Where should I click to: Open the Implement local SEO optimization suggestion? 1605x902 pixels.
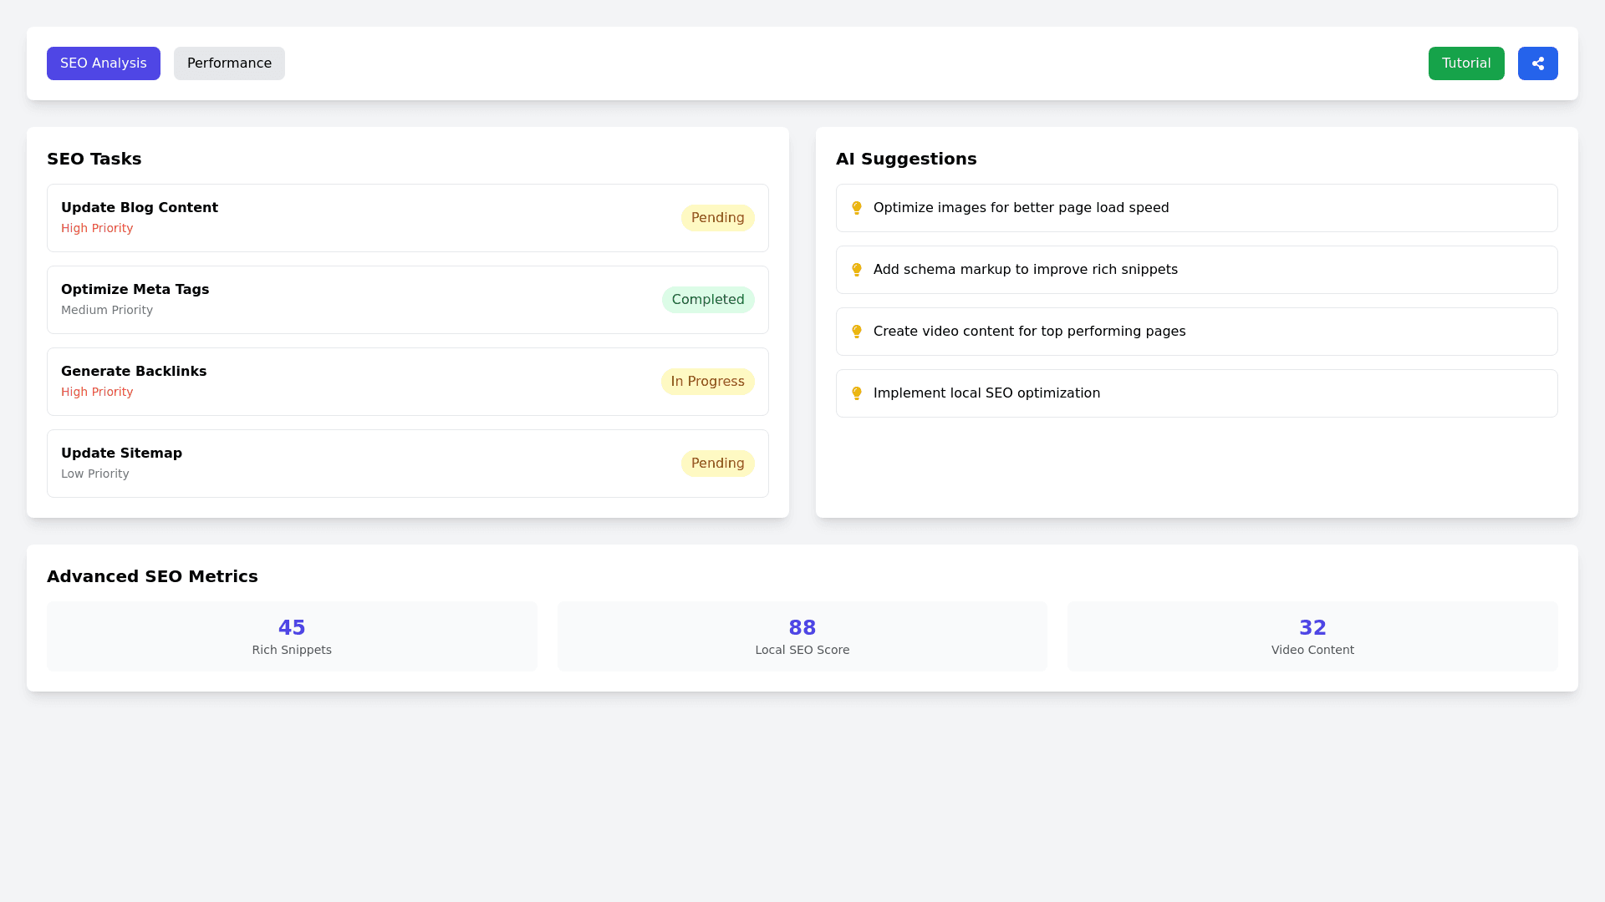pos(986,393)
